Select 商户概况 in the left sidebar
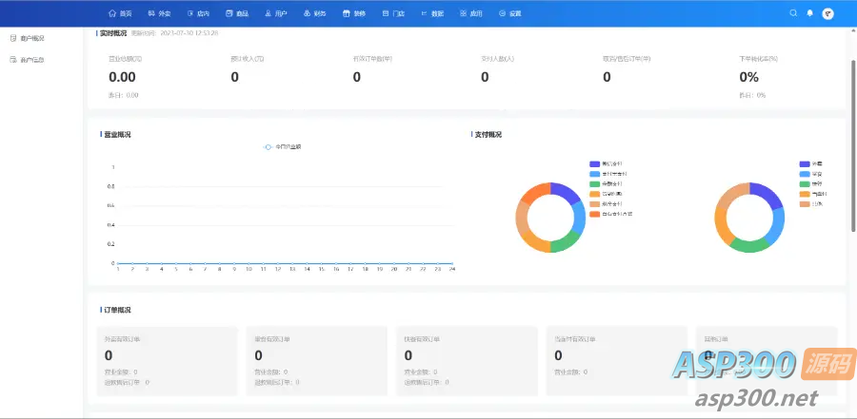This screenshot has width=857, height=419. tap(31, 39)
